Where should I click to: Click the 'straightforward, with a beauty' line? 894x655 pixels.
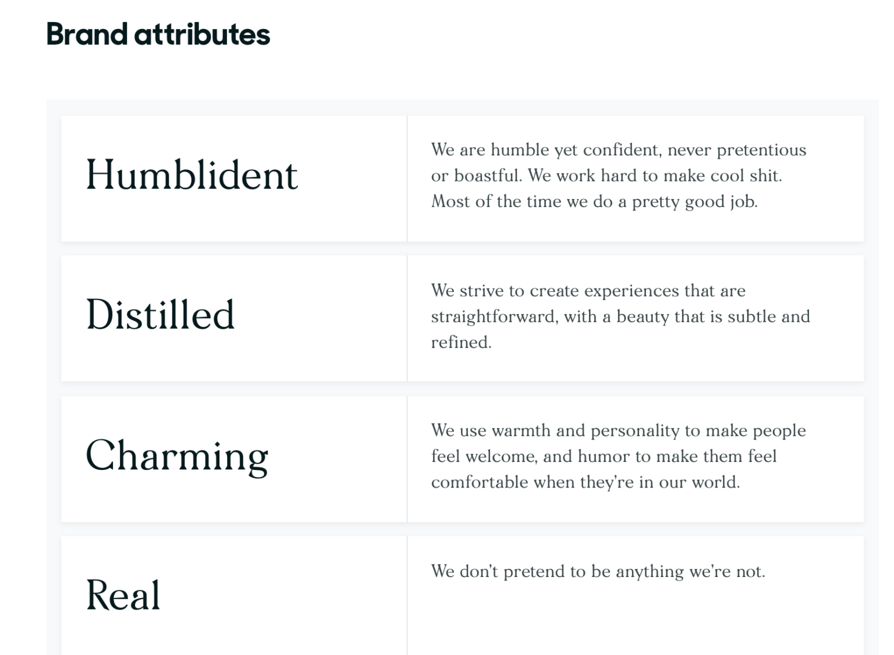click(x=620, y=316)
